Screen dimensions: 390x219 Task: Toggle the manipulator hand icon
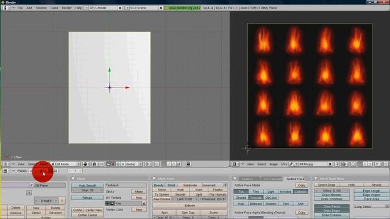pyautogui.click(x=108, y=164)
